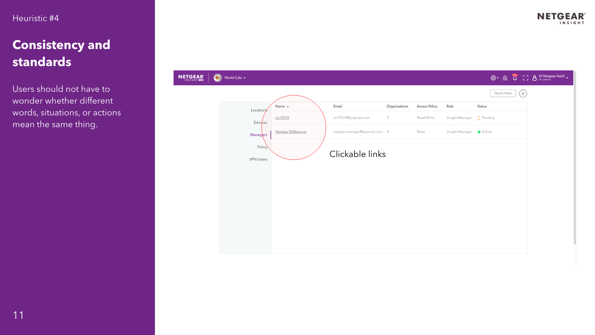Open the Locations sidebar tab
This screenshot has width=595, height=335.
click(x=259, y=110)
